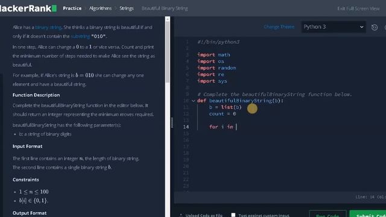
Task: Click 'b: a string of binary digits' bullet
Action: point(45,134)
